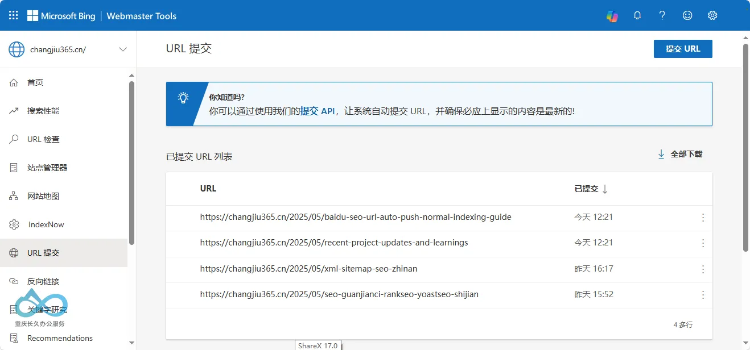750x350 pixels.
Task: Click the icon next to Recommendations
Action: pos(14,338)
